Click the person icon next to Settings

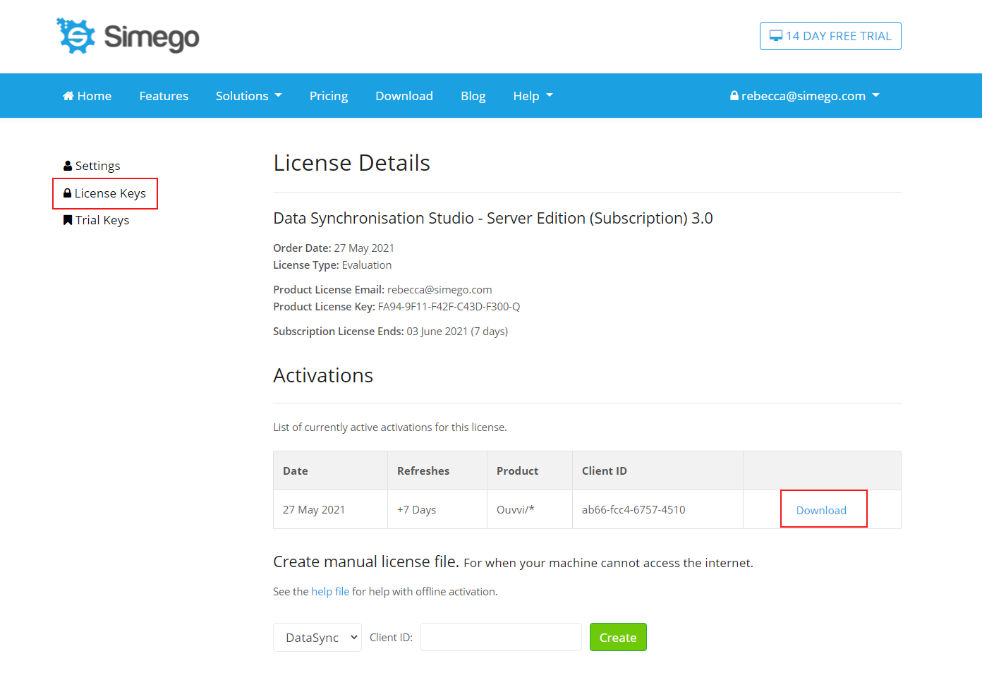click(68, 166)
